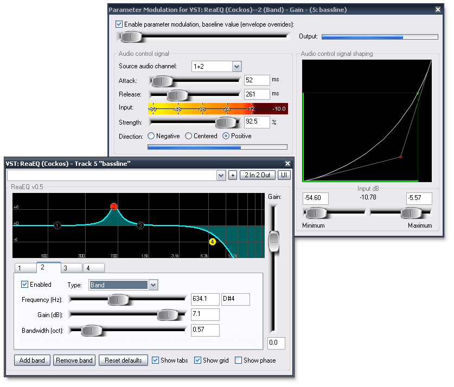Click the Minimum input dB slider

(x=316, y=213)
